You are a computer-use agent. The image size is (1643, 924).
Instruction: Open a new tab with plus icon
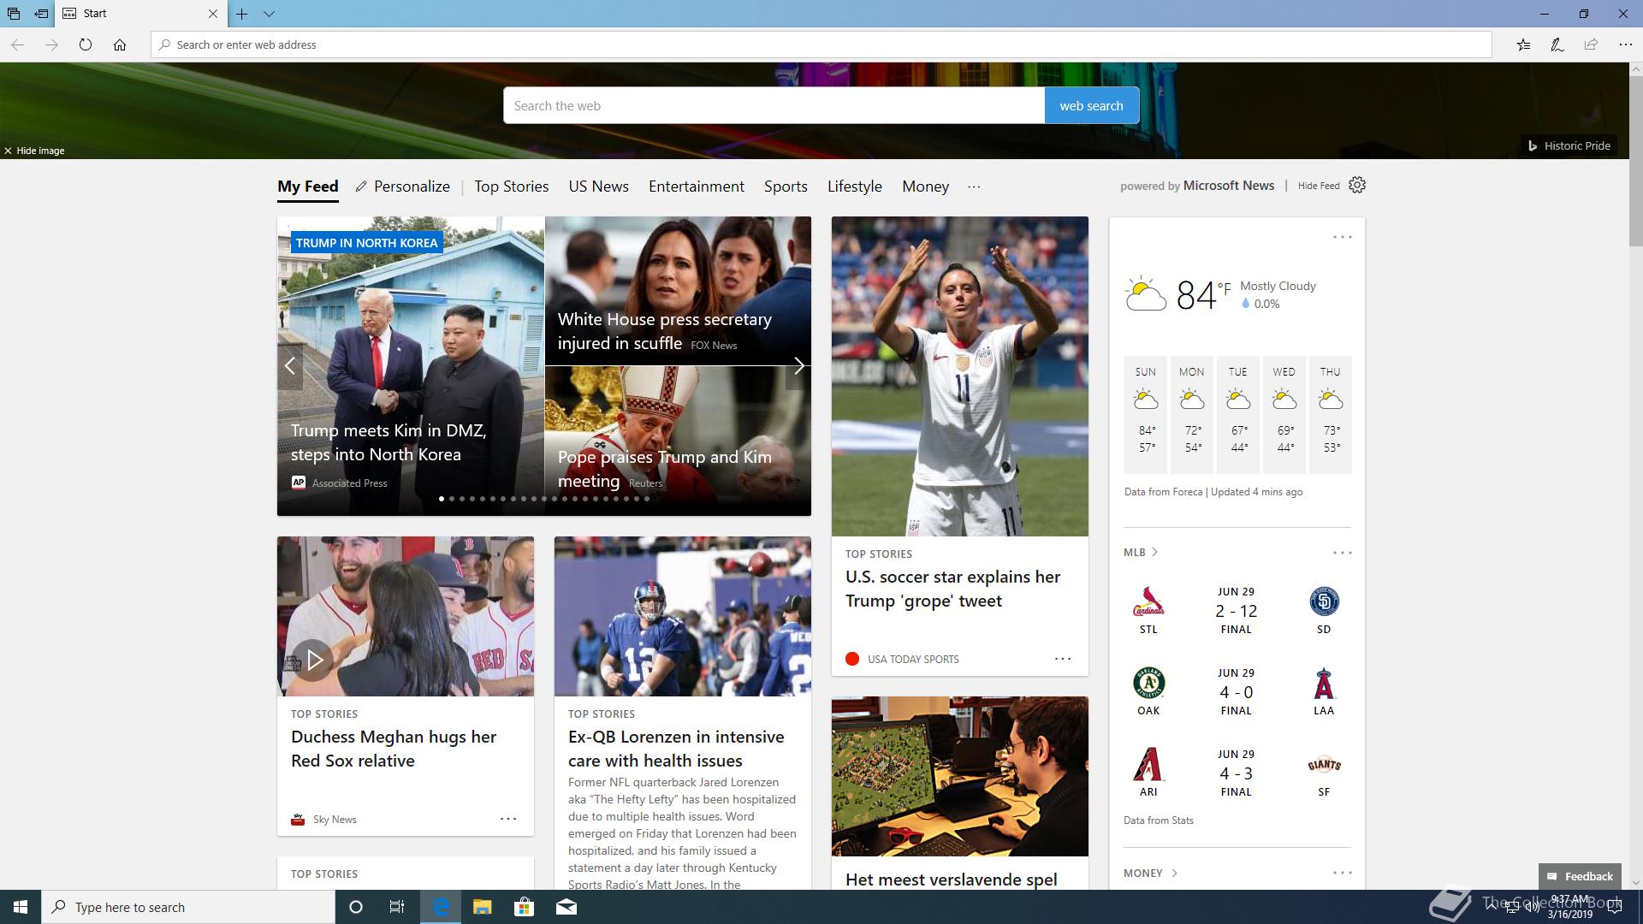pyautogui.click(x=242, y=14)
